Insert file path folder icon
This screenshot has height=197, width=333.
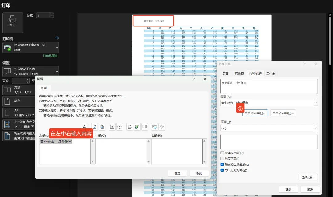(129, 127)
